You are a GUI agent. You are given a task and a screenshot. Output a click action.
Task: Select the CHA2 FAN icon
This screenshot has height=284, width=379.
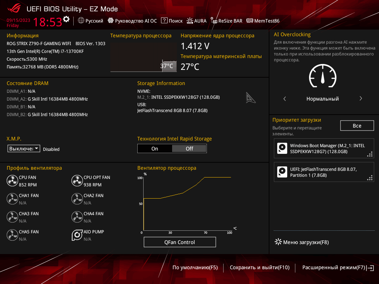coord(77,199)
